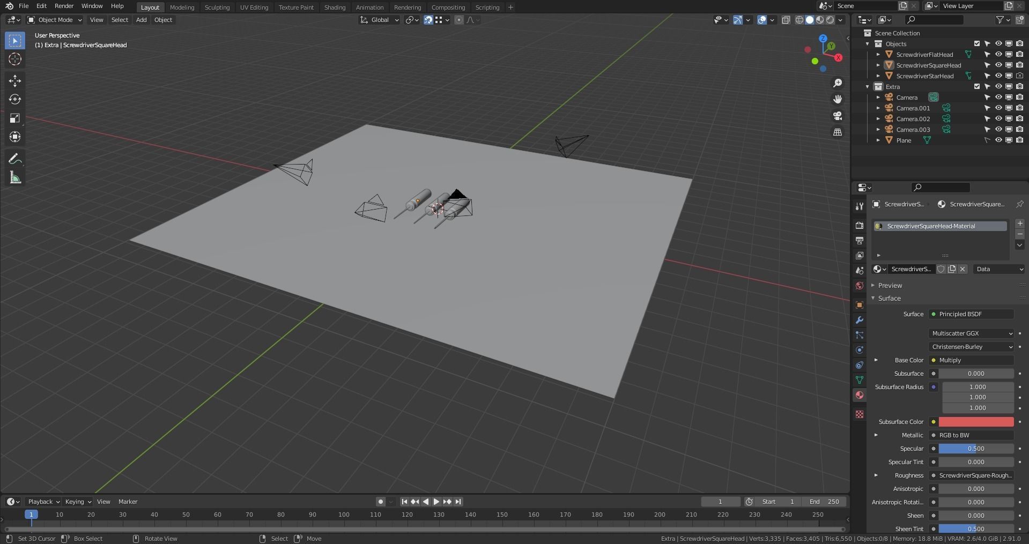Open the Physics properties tab
The image size is (1029, 544).
860,350
